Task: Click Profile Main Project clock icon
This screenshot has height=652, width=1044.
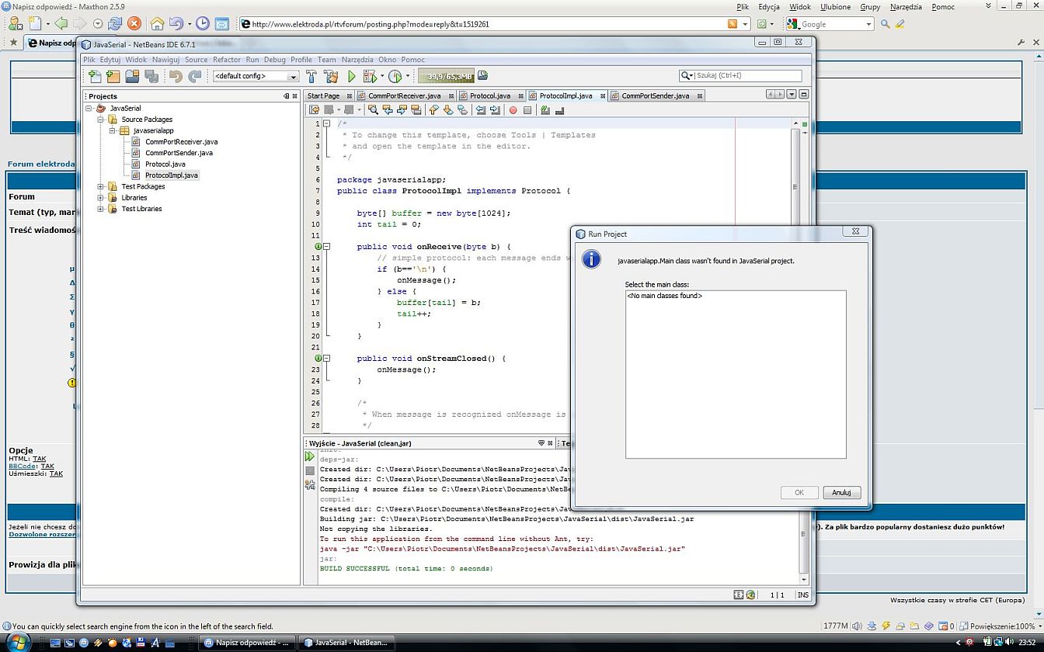Action: 395,76
